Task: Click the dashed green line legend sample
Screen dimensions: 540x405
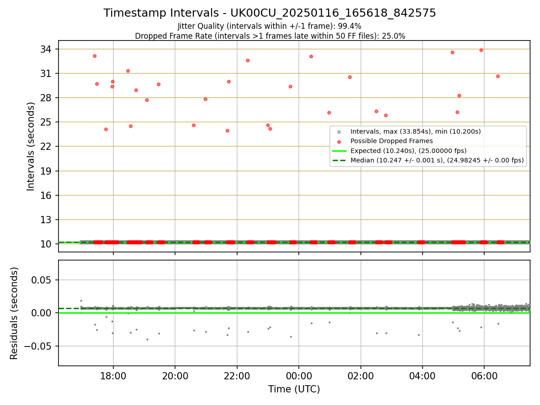Action: 339,160
